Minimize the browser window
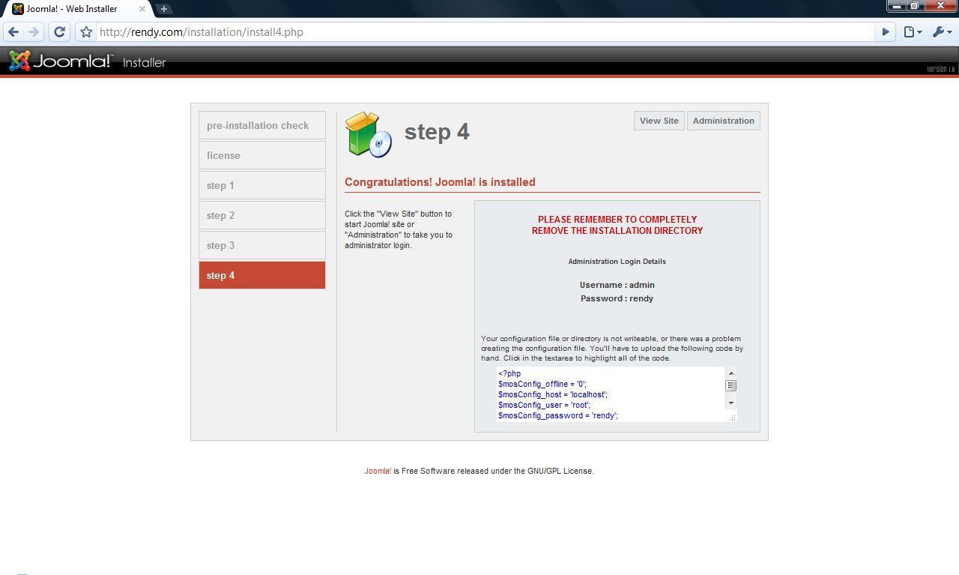 897,5
